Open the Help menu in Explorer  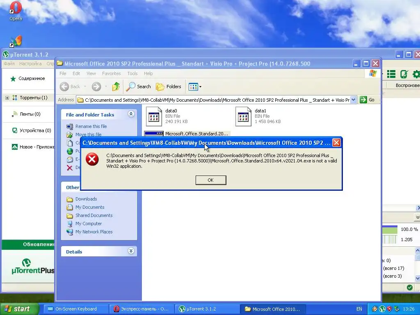[x=148, y=73]
